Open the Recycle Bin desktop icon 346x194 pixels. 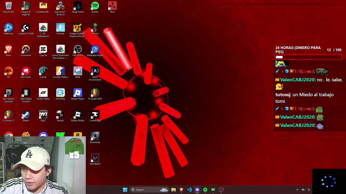(9, 8)
